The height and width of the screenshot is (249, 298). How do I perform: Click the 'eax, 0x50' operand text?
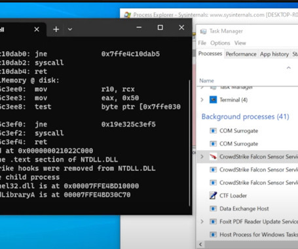pyautogui.click(x=120, y=98)
